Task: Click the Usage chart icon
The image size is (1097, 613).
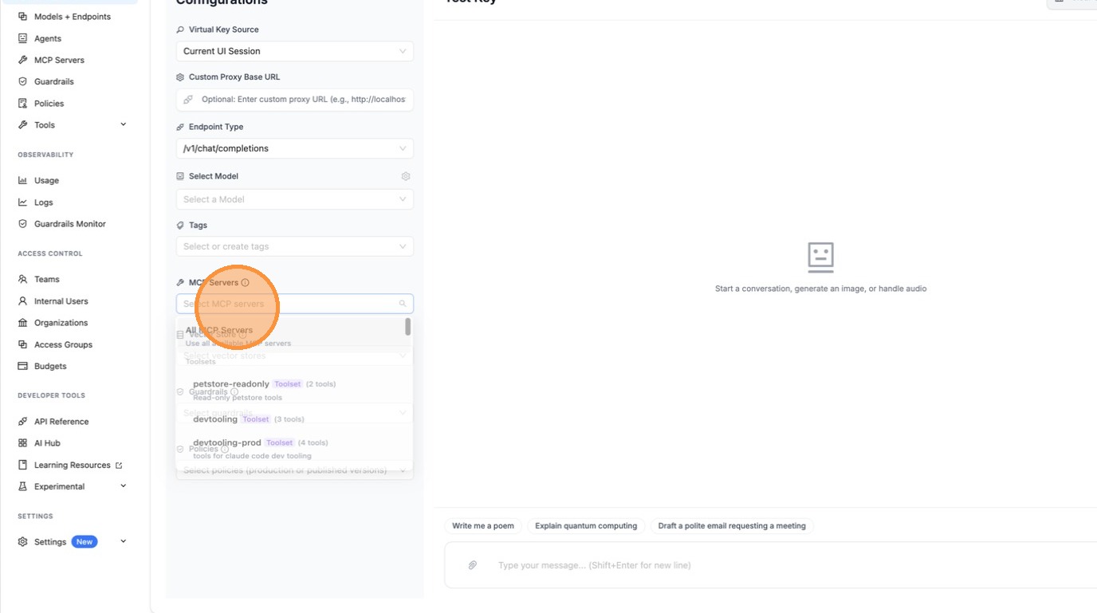Action: point(23,181)
